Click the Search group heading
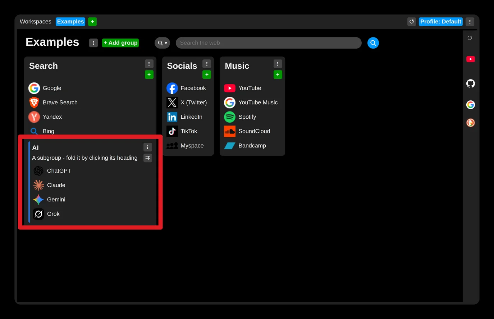494x319 pixels. point(44,66)
